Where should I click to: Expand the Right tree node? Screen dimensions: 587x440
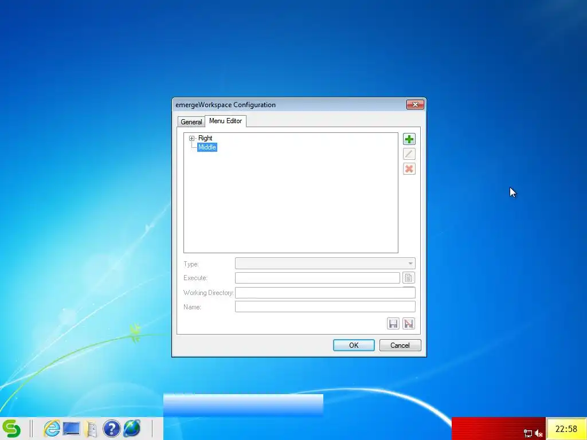pos(191,139)
